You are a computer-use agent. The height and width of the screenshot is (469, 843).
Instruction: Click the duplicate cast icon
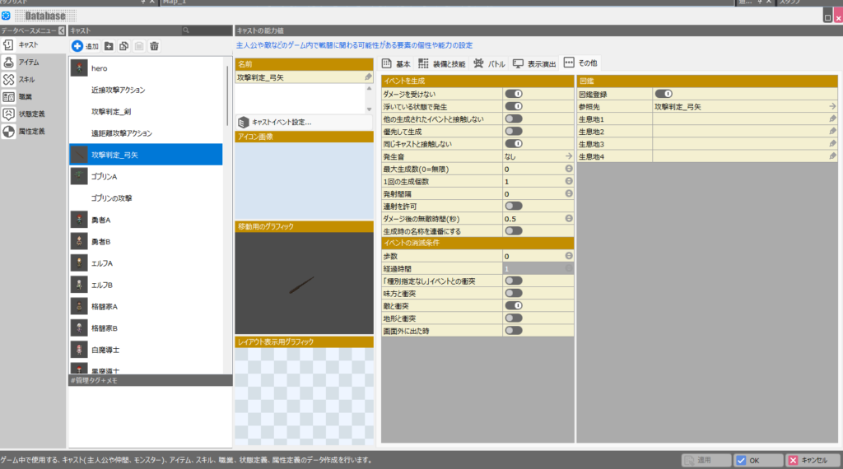123,46
